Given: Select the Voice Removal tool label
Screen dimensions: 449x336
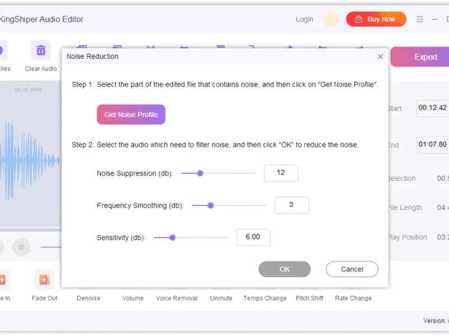Looking at the screenshot, I should [x=177, y=298].
